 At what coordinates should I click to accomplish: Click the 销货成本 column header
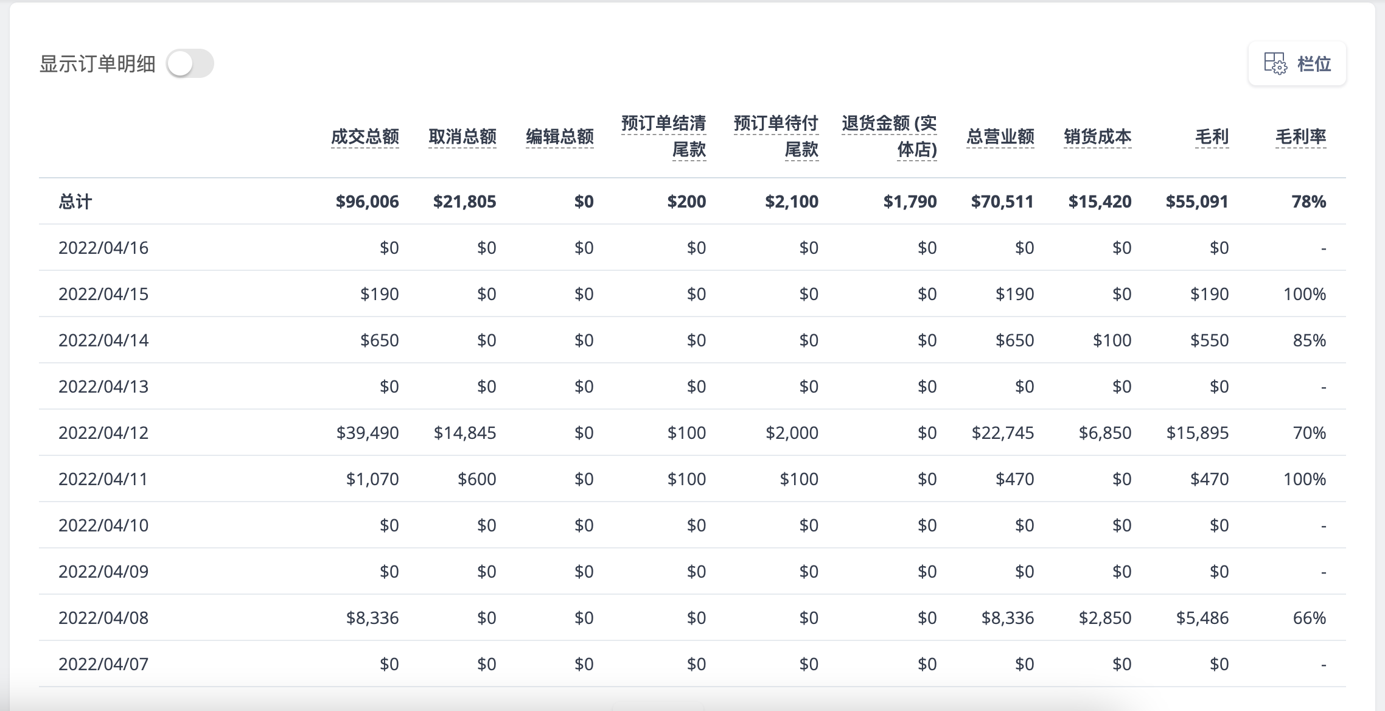(1098, 136)
